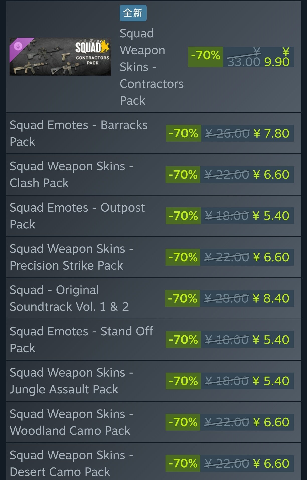Click the ¥ 8.40 soundtrack discounted price
This screenshot has height=480, width=307.
(271, 298)
